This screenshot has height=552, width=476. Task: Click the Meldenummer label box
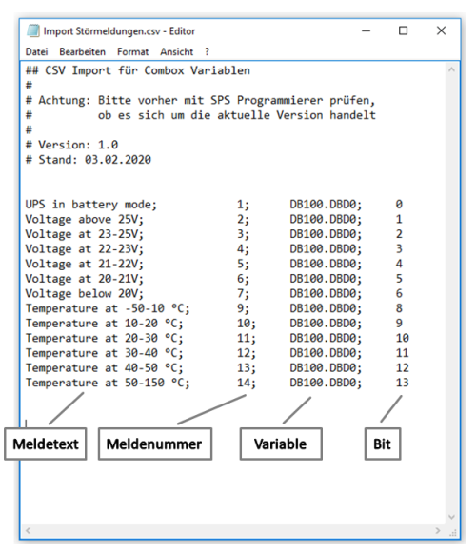(x=155, y=444)
